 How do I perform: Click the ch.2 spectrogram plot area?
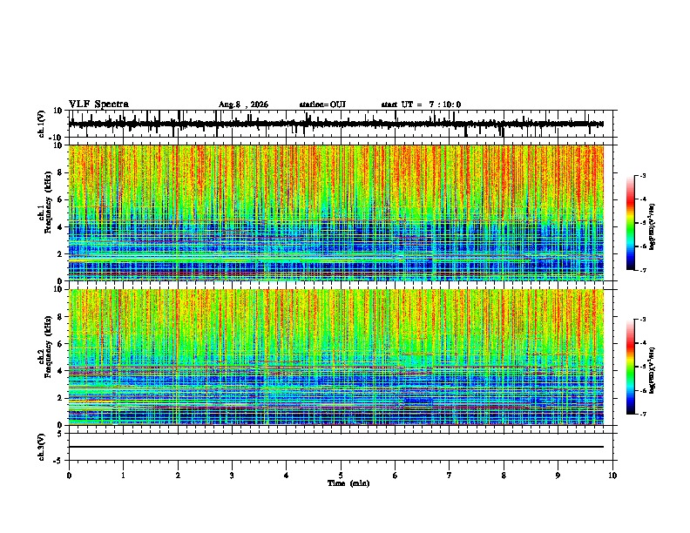pos(336,357)
